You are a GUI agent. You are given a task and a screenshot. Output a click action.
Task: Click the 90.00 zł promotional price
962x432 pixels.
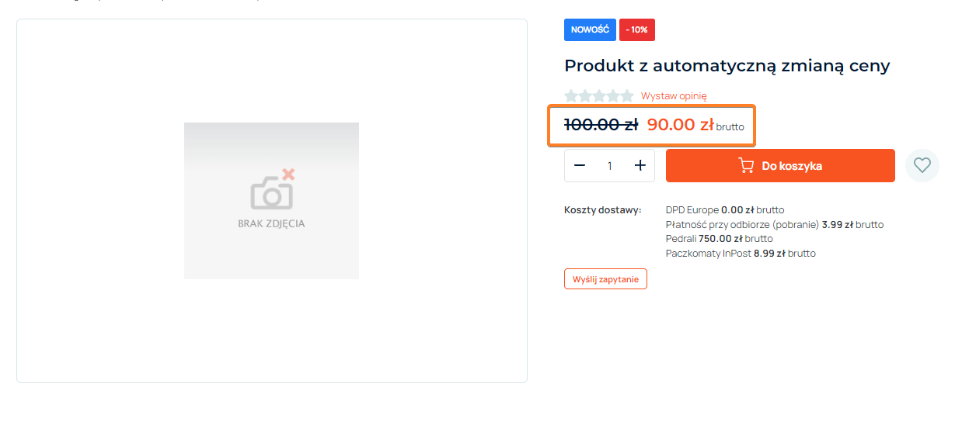(x=680, y=125)
